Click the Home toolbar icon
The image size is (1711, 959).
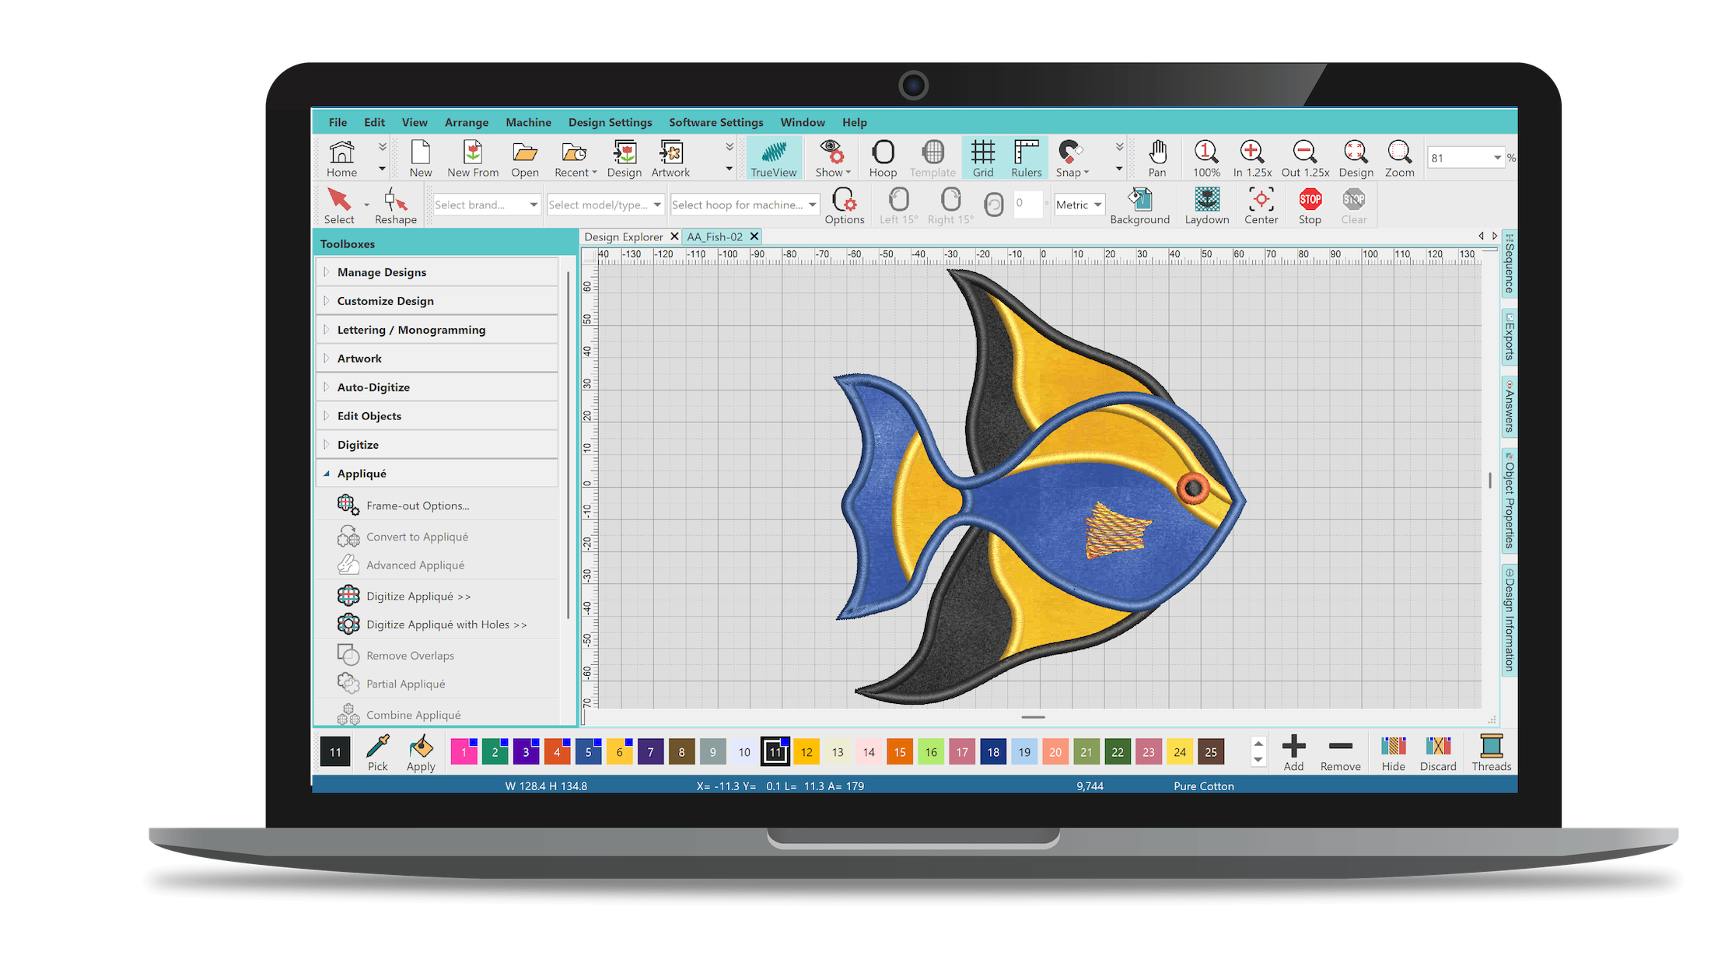341,159
